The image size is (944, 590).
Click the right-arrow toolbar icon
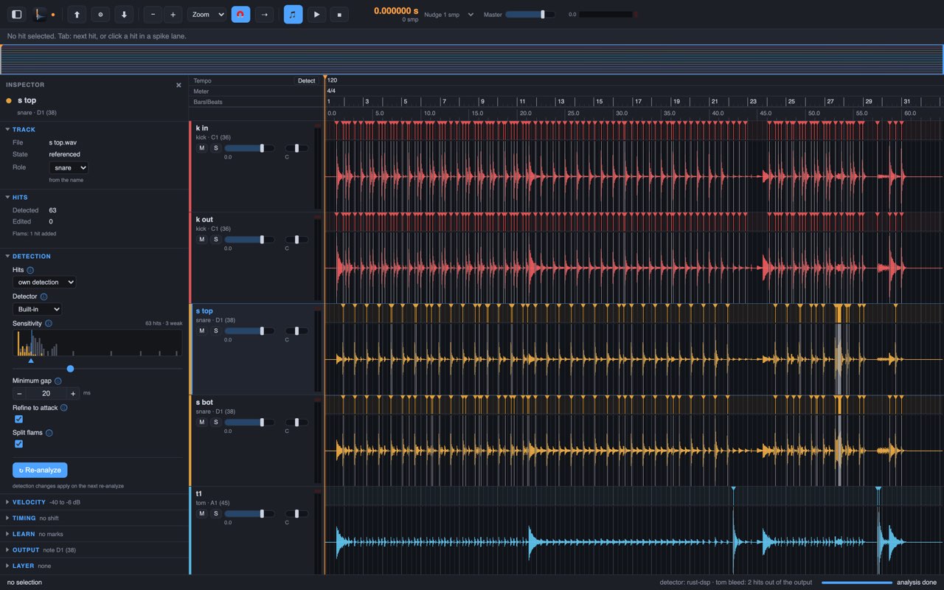click(264, 14)
